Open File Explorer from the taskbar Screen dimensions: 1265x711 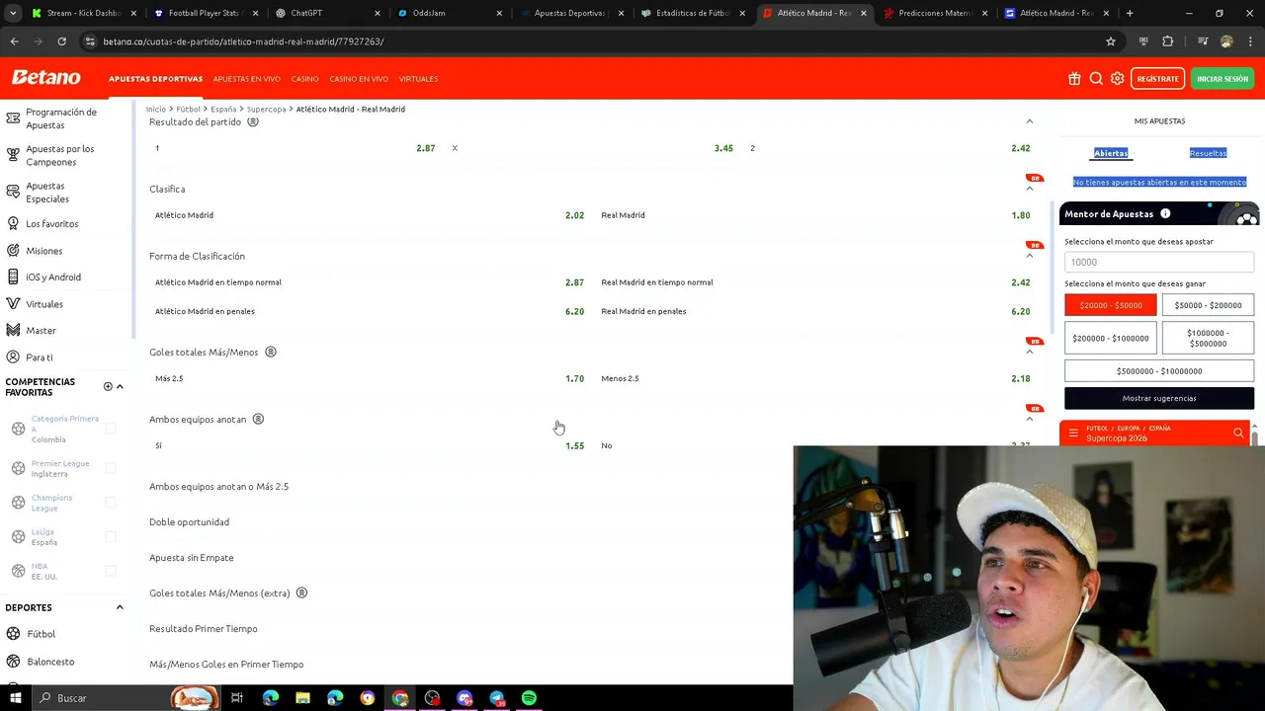pyautogui.click(x=302, y=698)
